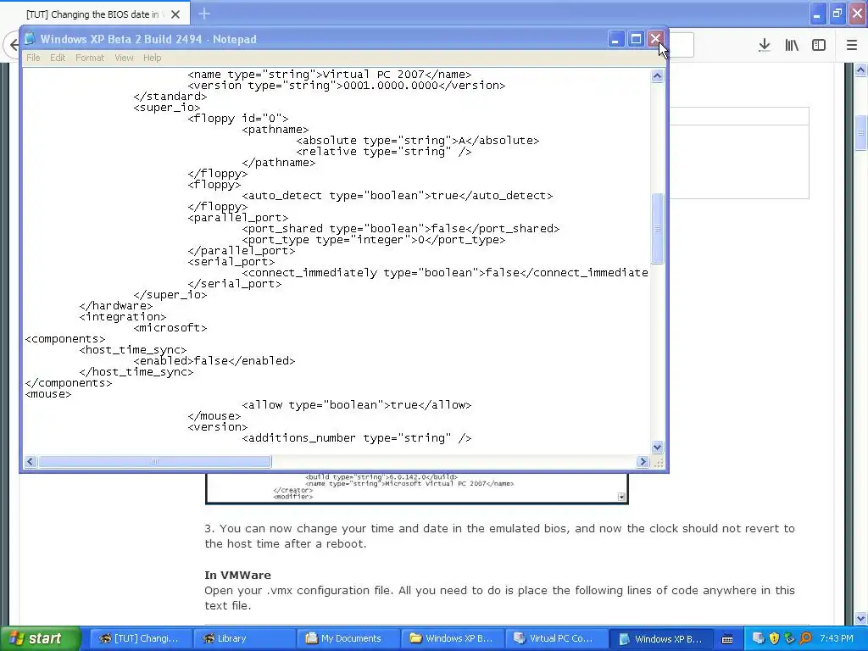Toggle the browser sidebar icon
868x651 pixels.
pos(819,46)
